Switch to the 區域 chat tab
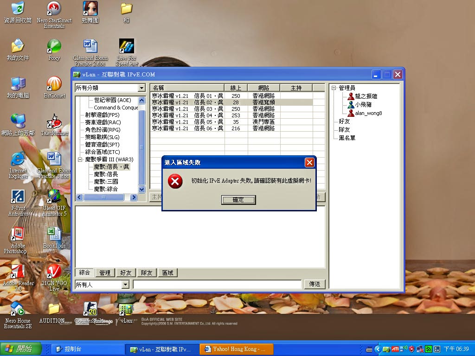 tap(167, 273)
